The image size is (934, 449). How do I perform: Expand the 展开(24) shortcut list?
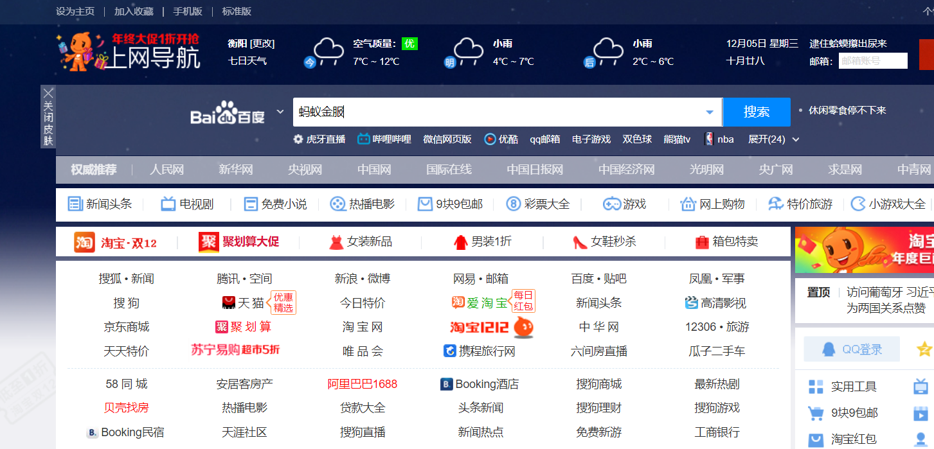[x=774, y=139]
